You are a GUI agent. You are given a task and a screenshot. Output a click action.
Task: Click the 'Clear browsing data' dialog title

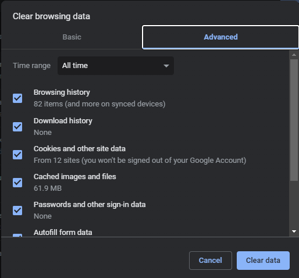coord(51,16)
